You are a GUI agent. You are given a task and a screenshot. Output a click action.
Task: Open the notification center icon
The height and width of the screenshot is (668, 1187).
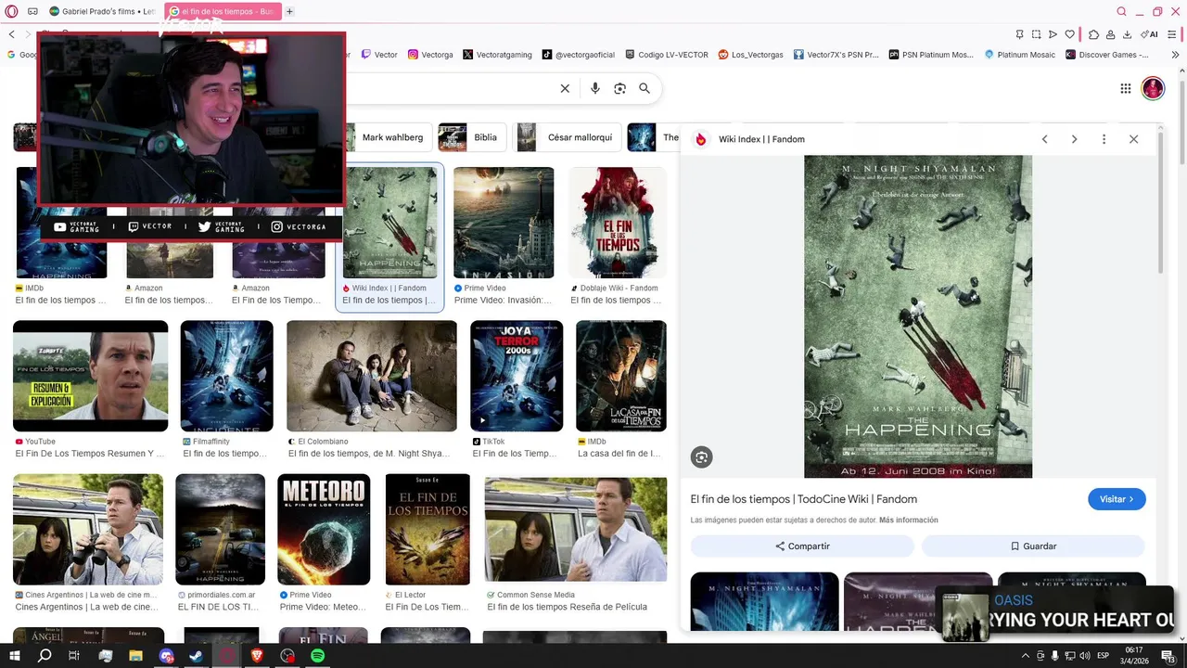1168,656
